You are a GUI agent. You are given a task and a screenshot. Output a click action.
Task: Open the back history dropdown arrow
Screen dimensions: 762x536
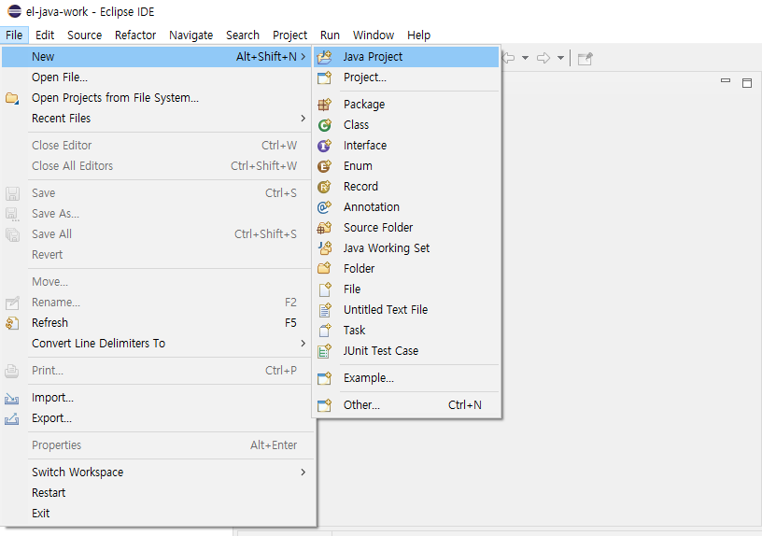[526, 58]
